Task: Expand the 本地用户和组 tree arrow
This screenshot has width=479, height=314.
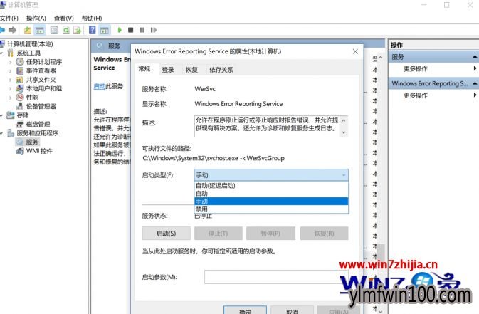Action: tap(11, 88)
